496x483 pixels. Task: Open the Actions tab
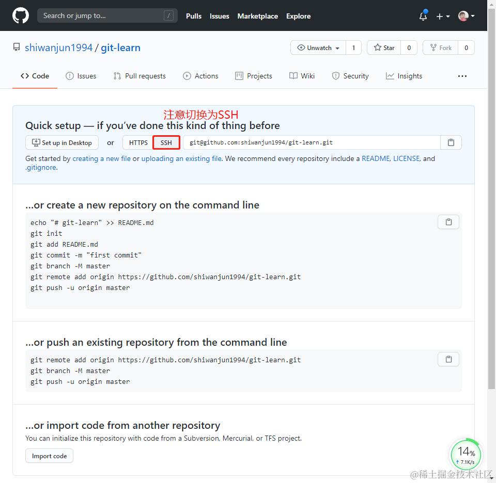[200, 76]
